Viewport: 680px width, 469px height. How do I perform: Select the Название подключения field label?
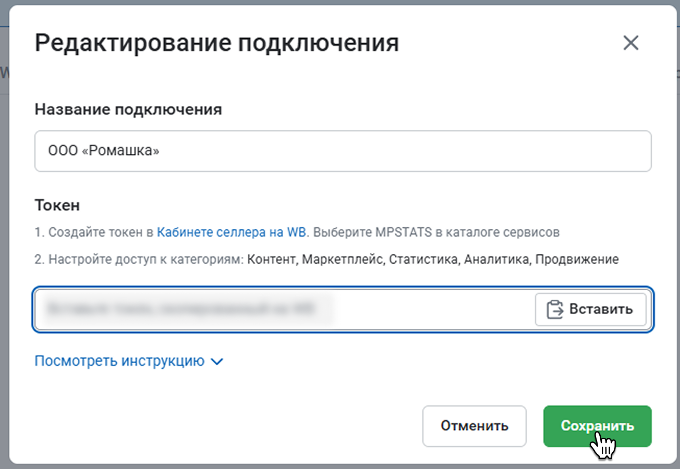tap(128, 109)
